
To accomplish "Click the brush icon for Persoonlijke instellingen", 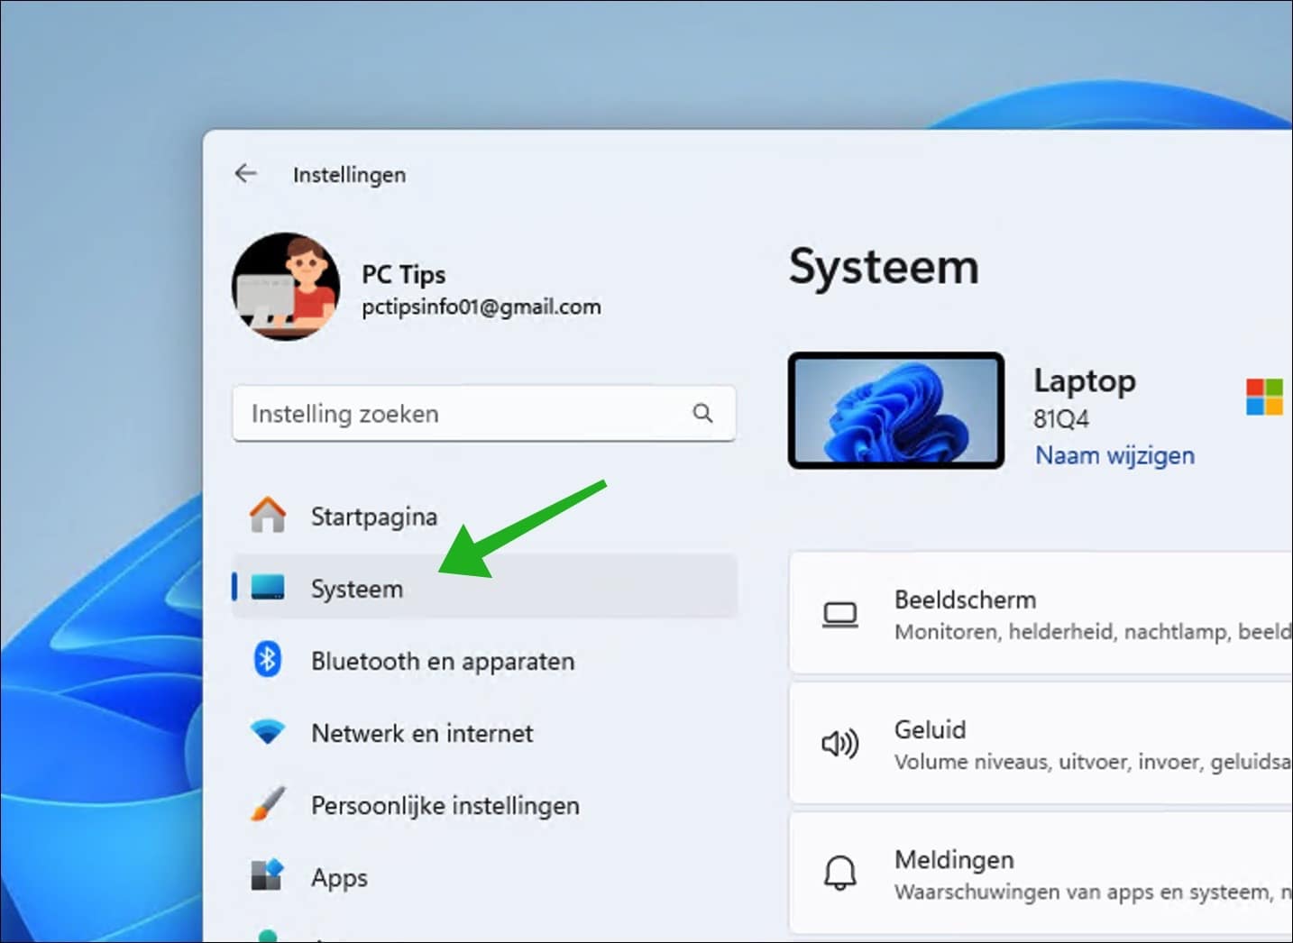I will (269, 804).
